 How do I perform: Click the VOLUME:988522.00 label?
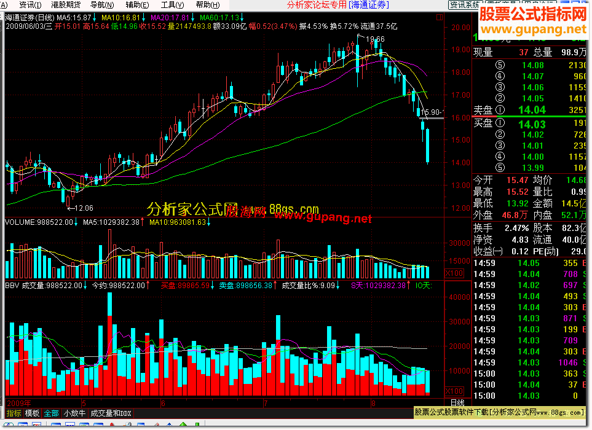click(x=39, y=222)
